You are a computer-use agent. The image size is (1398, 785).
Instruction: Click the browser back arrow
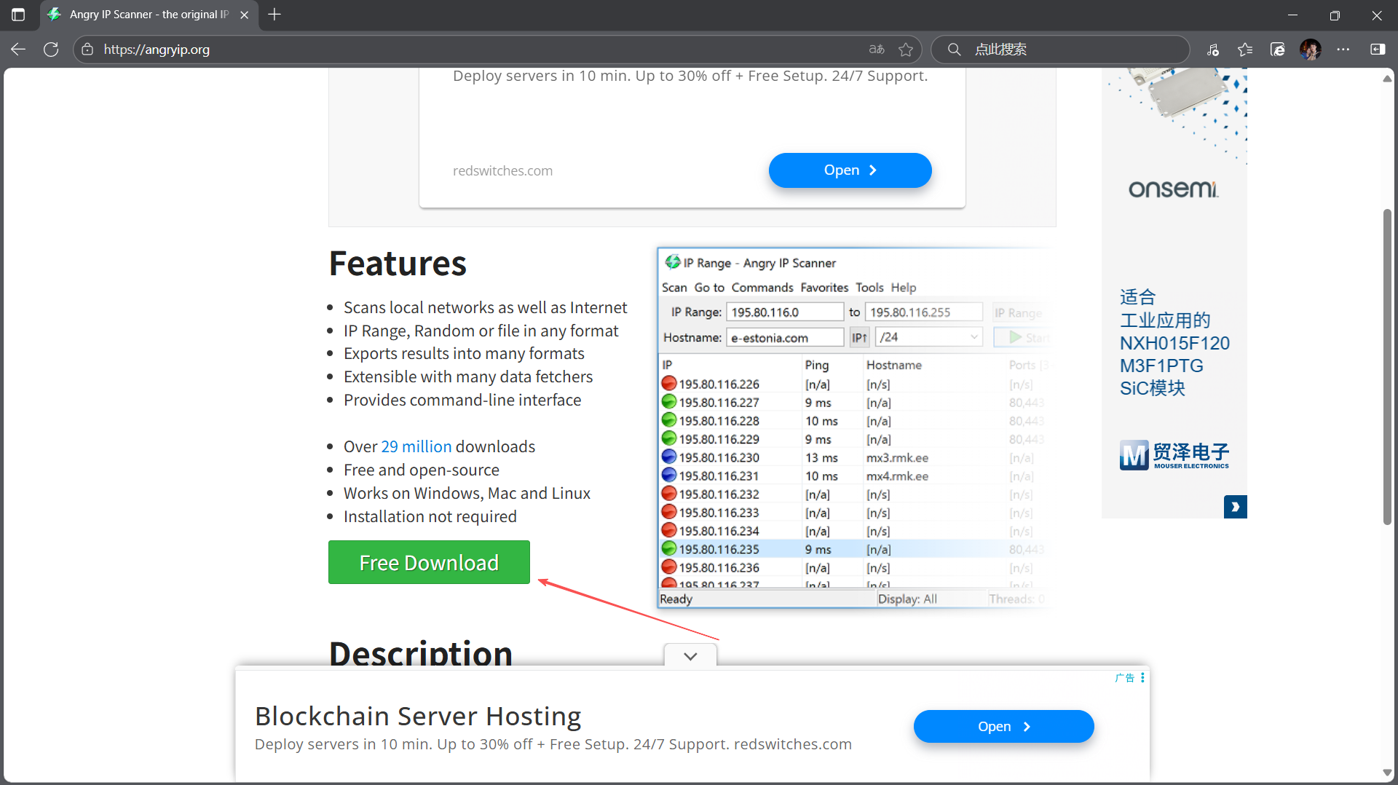pos(18,49)
